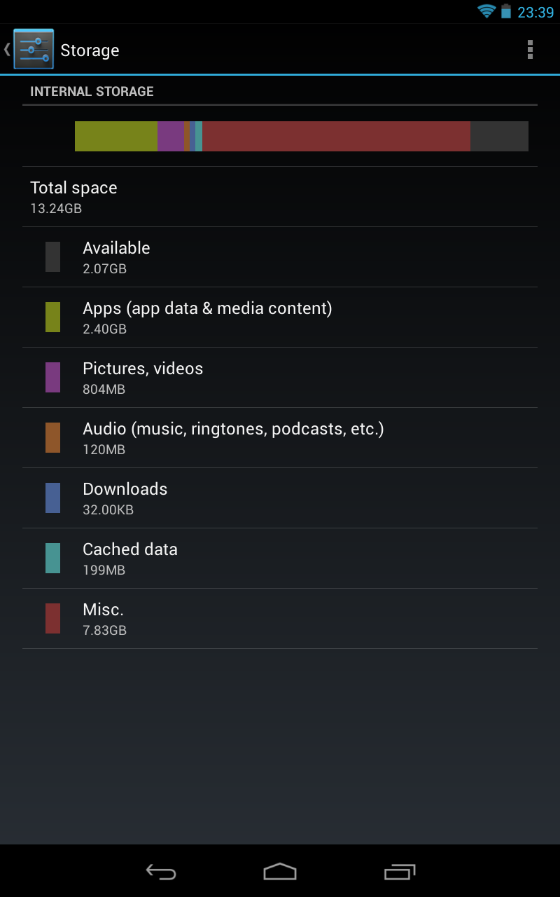
Task: Click the purple Pictures color swatch
Action: pos(52,378)
